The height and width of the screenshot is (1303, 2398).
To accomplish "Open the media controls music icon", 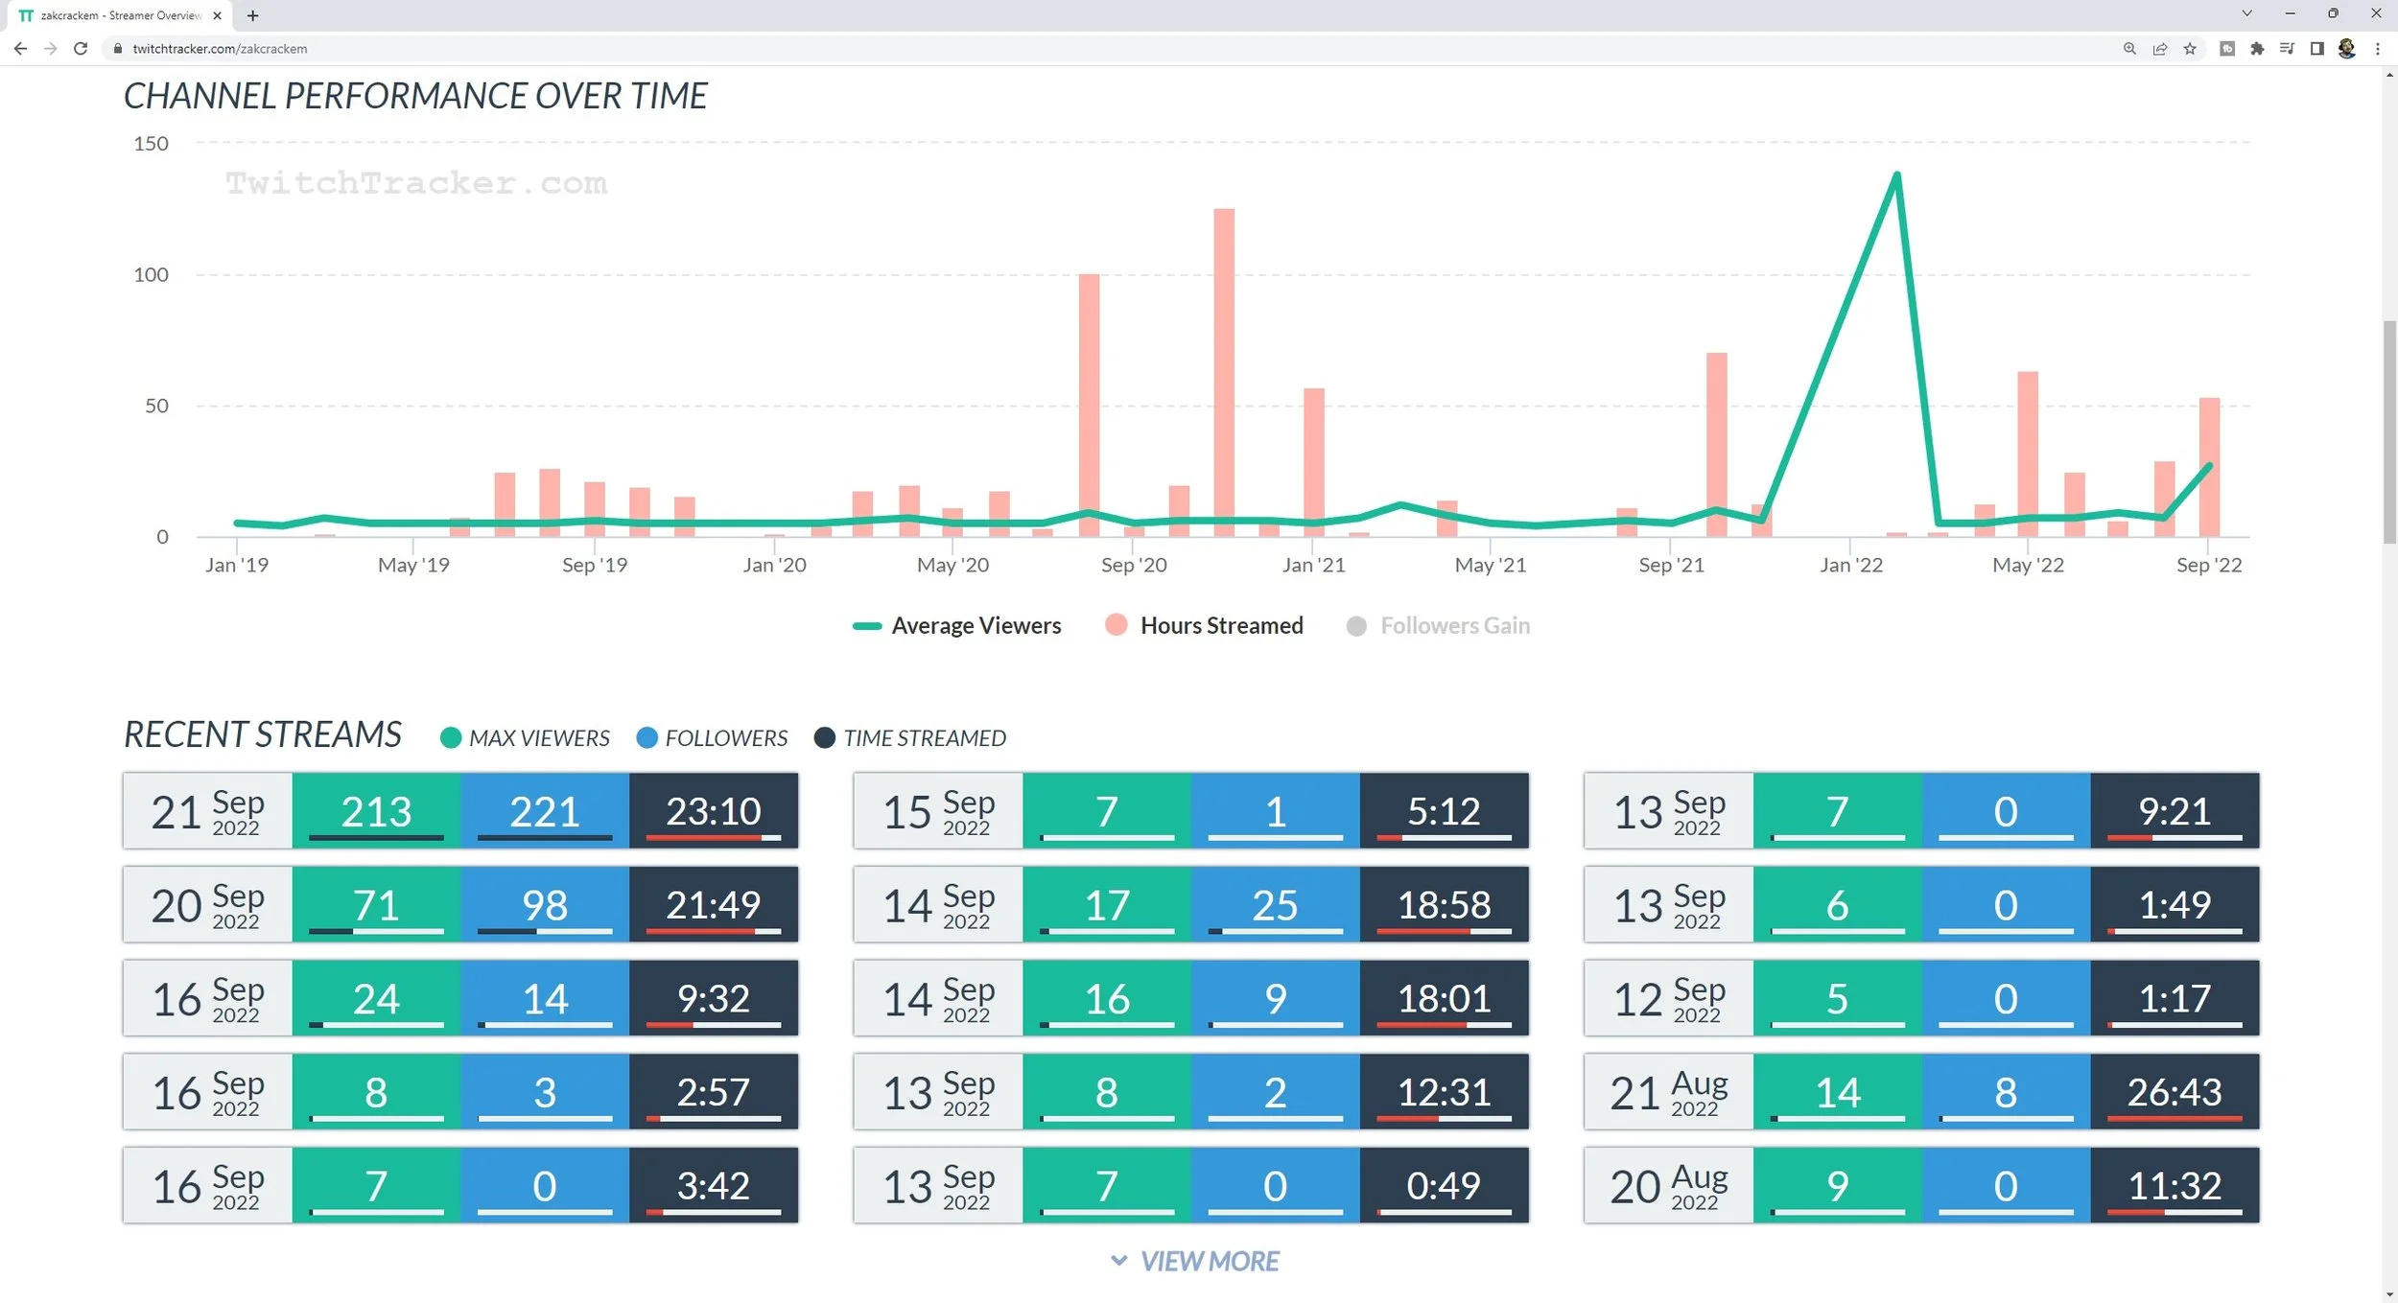I will [2287, 49].
